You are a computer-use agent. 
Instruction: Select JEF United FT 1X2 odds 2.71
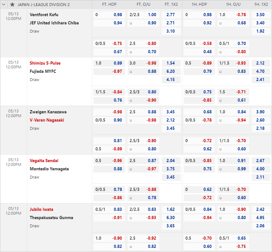click(171, 23)
